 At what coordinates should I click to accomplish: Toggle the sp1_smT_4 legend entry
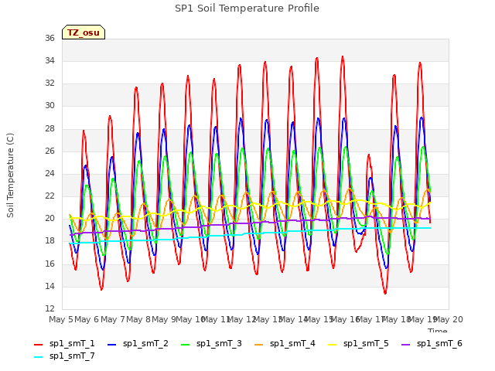point(285,343)
